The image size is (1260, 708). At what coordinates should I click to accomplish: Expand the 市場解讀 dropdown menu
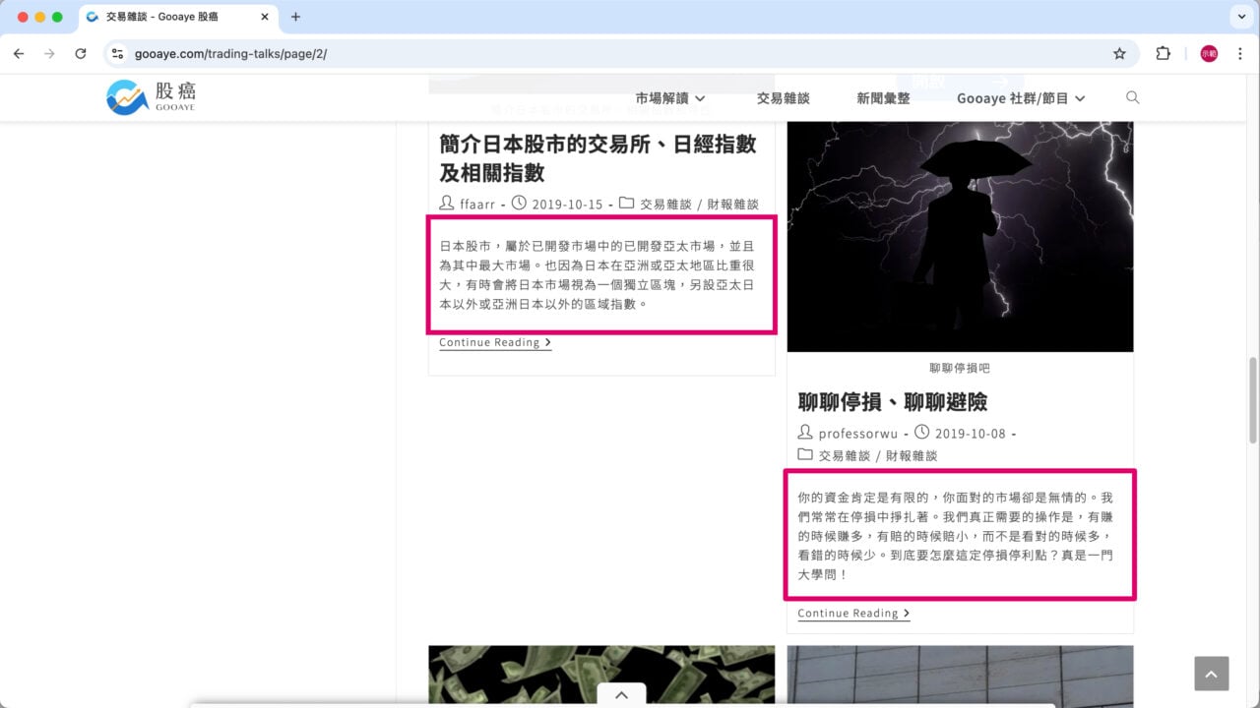(666, 97)
